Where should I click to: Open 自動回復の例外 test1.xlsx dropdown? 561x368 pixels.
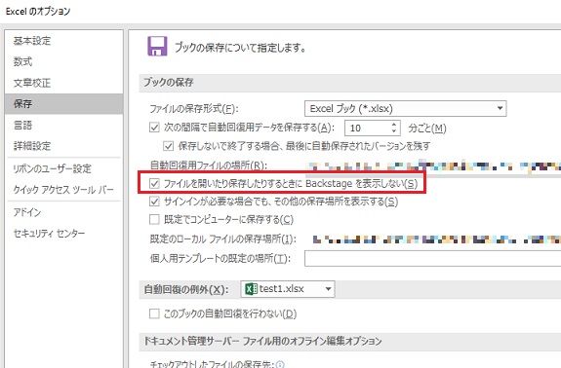[x=288, y=289]
